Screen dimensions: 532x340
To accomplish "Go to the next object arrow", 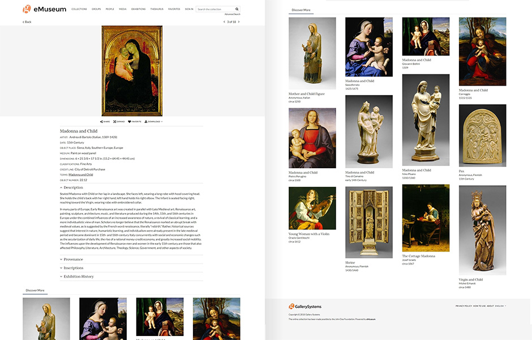I will [239, 22].
